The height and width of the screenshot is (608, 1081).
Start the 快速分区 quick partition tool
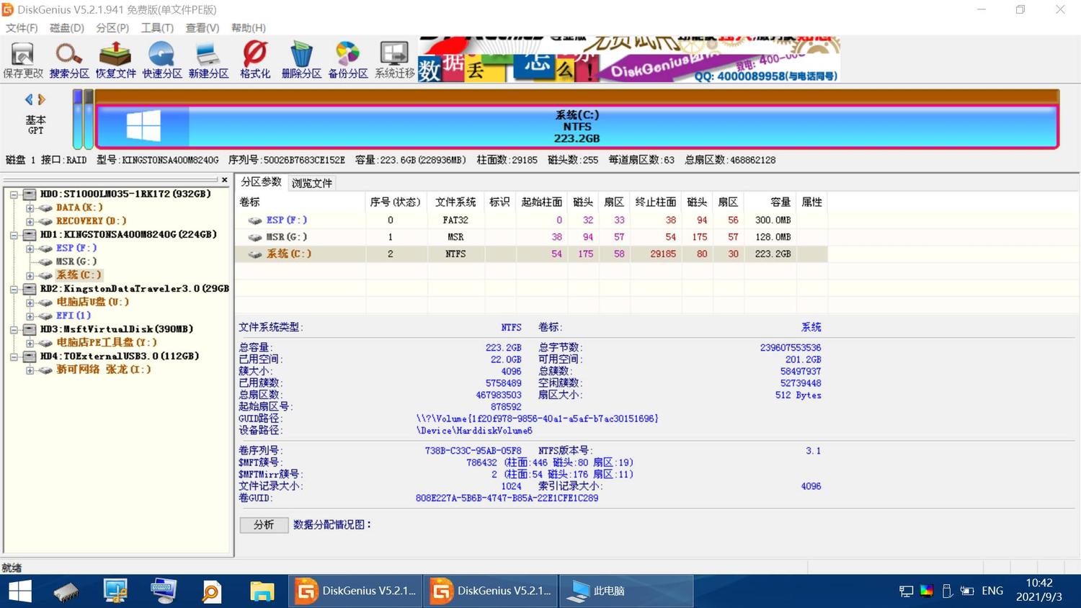162,60
